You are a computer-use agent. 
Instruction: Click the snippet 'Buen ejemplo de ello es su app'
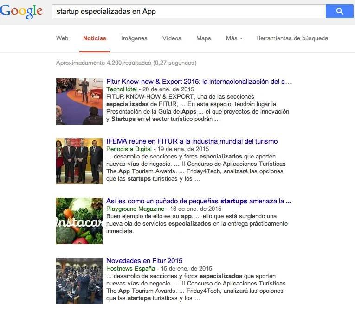click(149, 216)
